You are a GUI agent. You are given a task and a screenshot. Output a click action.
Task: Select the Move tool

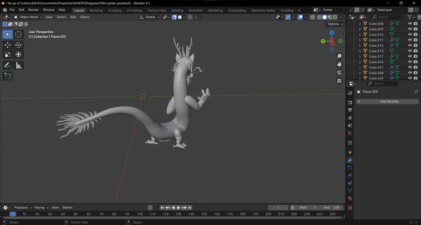7,45
